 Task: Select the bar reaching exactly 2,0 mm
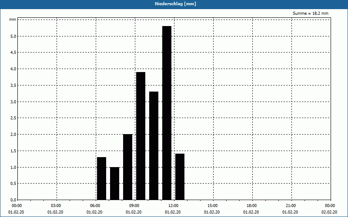(127, 167)
